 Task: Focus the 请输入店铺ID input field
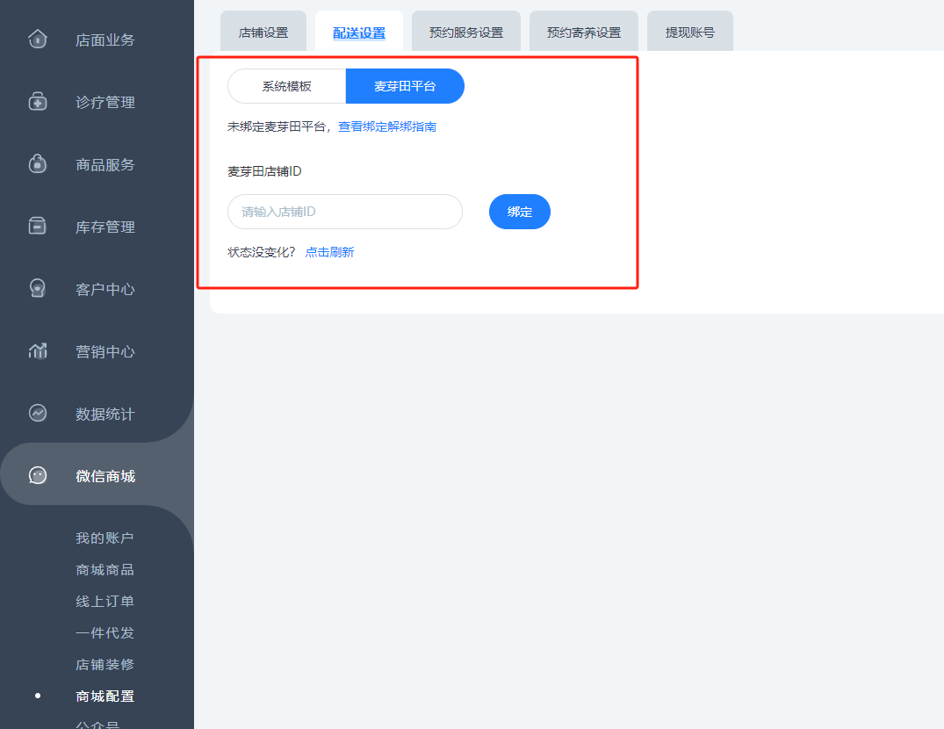[344, 212]
